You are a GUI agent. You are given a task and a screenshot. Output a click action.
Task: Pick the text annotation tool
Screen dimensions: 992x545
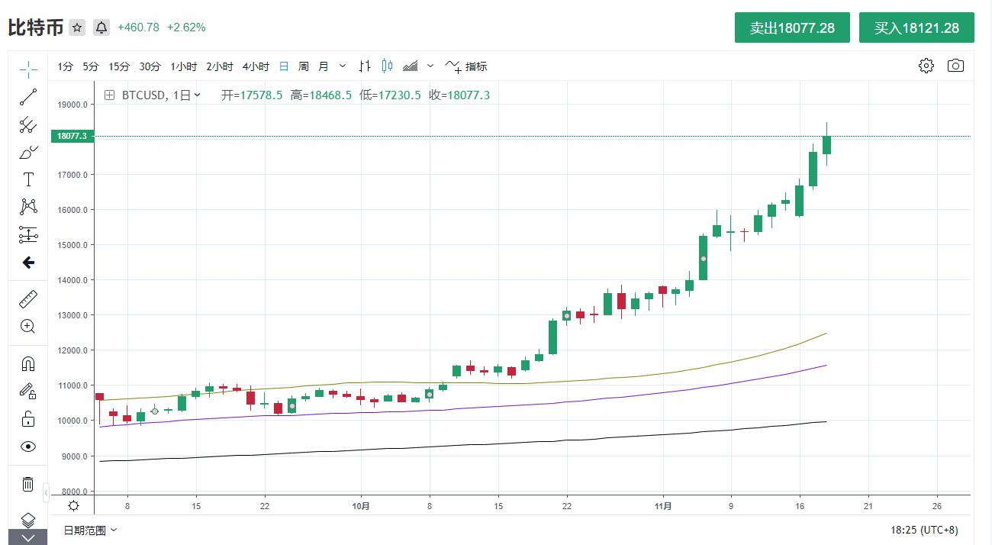point(28,179)
